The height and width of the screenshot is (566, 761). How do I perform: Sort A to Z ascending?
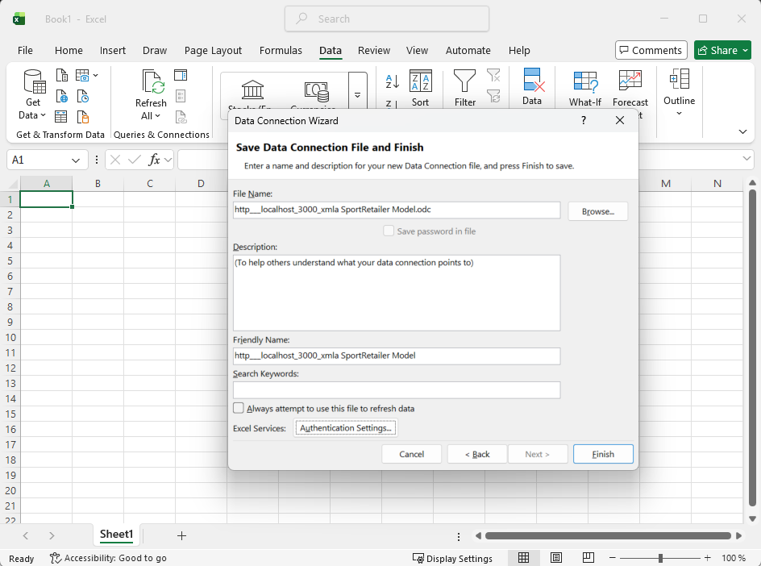coord(392,81)
